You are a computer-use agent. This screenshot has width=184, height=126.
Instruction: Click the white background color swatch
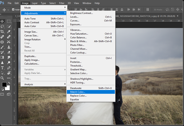[x=8, y=88]
